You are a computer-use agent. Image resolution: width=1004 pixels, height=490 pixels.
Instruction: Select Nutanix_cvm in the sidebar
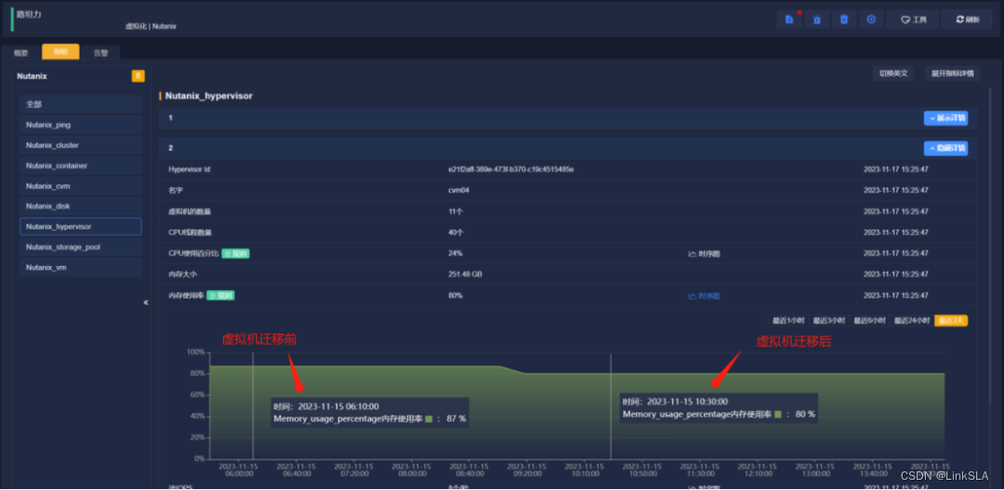pyautogui.click(x=80, y=186)
